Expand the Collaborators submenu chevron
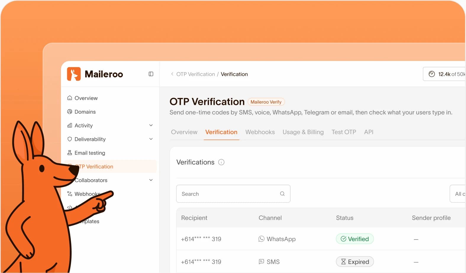Screen dimensions: 466x273 click(x=151, y=180)
